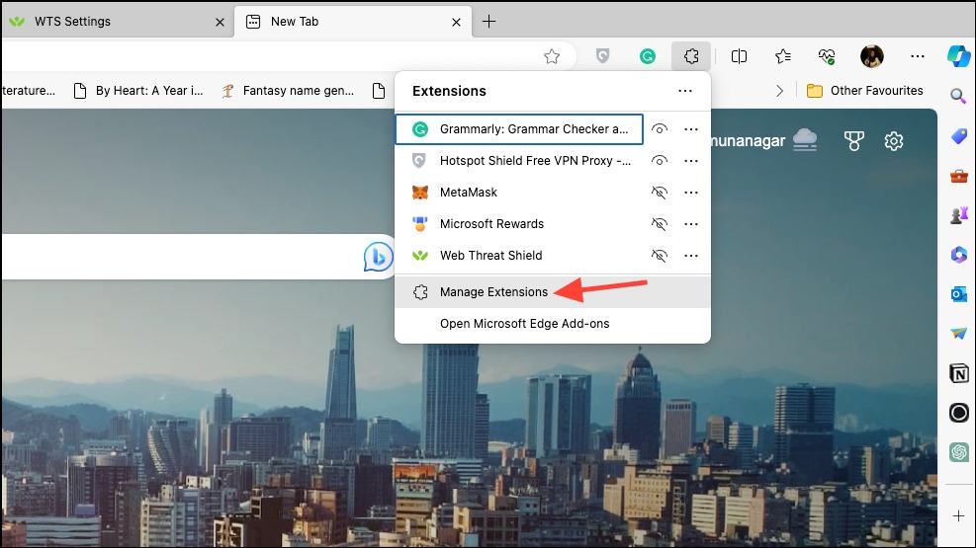The height and width of the screenshot is (548, 976).
Task: Select Hotspot Shield Free VPN Proxy
Action: point(519,161)
